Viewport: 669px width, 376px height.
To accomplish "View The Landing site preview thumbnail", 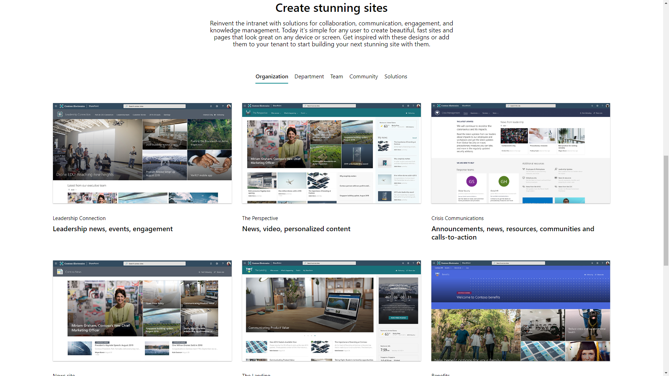I will [331, 311].
